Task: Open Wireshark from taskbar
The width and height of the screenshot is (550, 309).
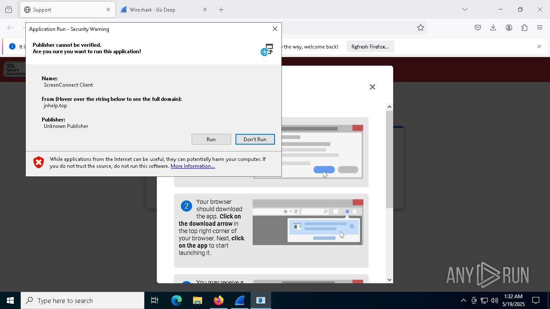Action: pos(240,300)
